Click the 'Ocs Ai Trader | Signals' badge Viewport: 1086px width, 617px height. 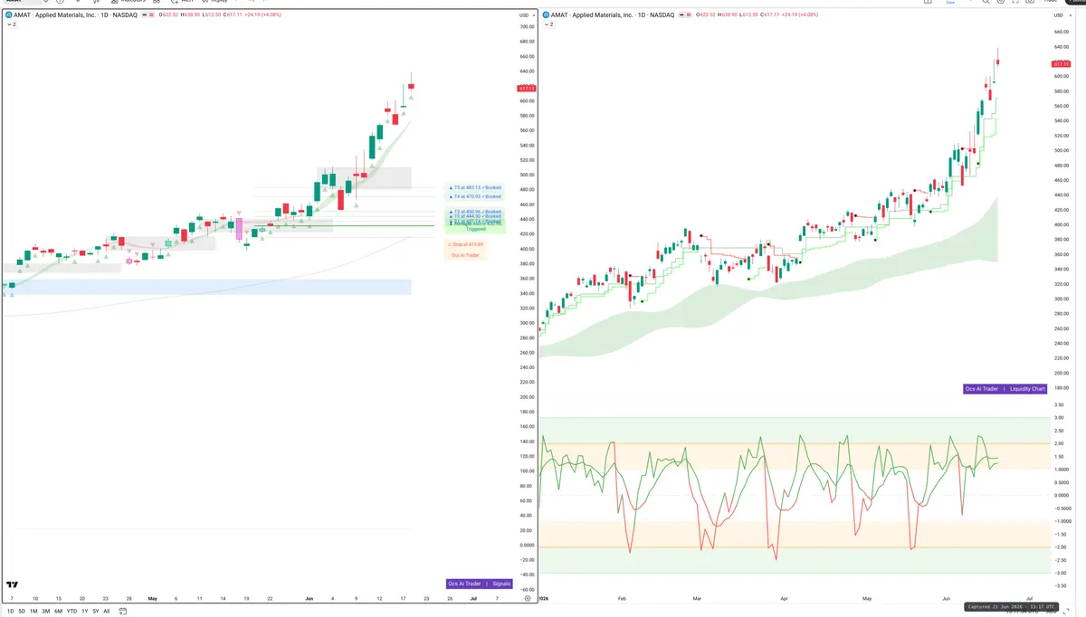coord(479,584)
